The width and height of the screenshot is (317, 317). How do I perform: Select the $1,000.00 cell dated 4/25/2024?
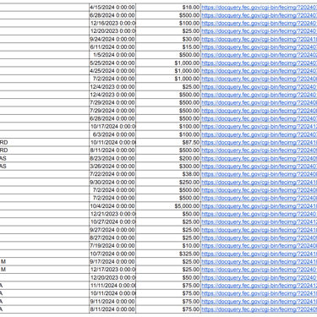tap(168, 71)
